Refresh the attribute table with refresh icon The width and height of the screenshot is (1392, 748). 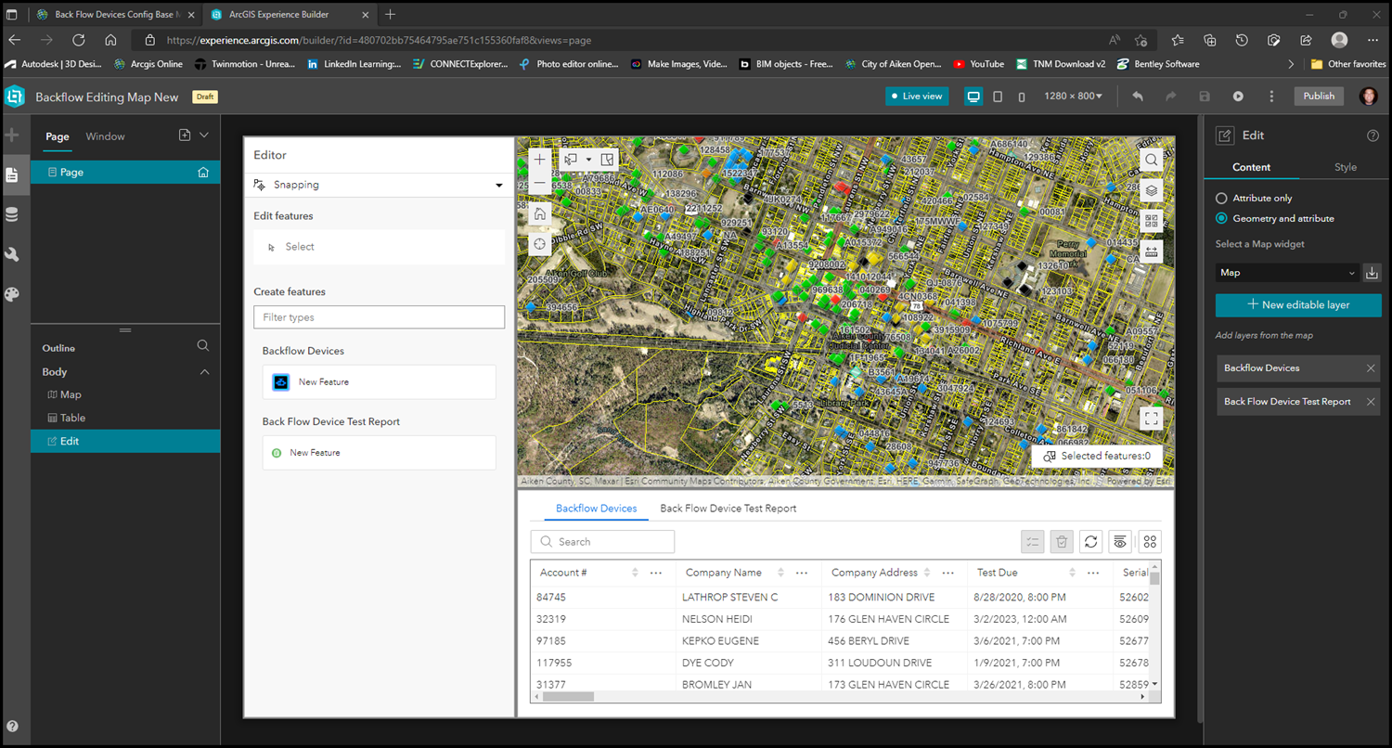pyautogui.click(x=1090, y=541)
